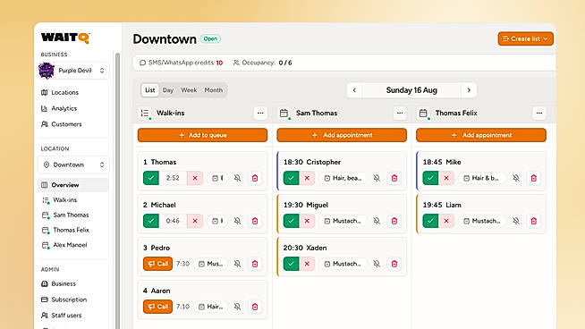
Task: Open Downtown location selector
Action: point(73,164)
